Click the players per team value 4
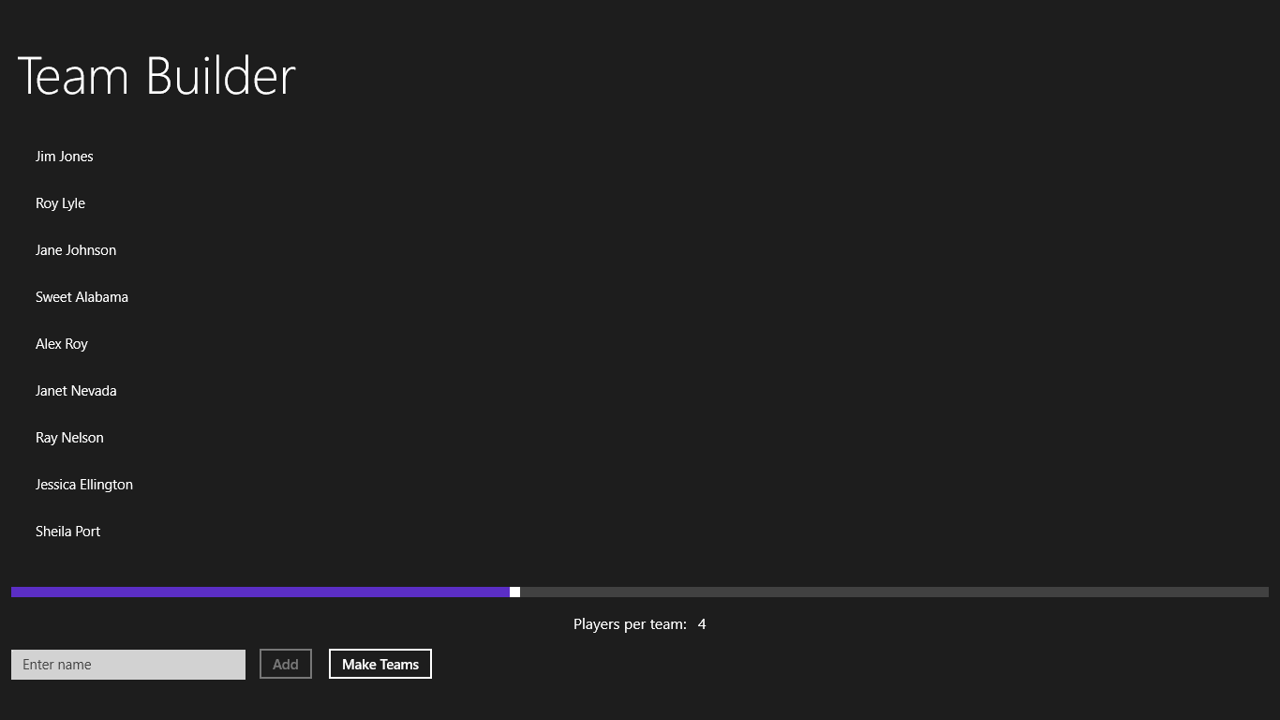Viewport: 1280px width, 720px height. pos(702,624)
